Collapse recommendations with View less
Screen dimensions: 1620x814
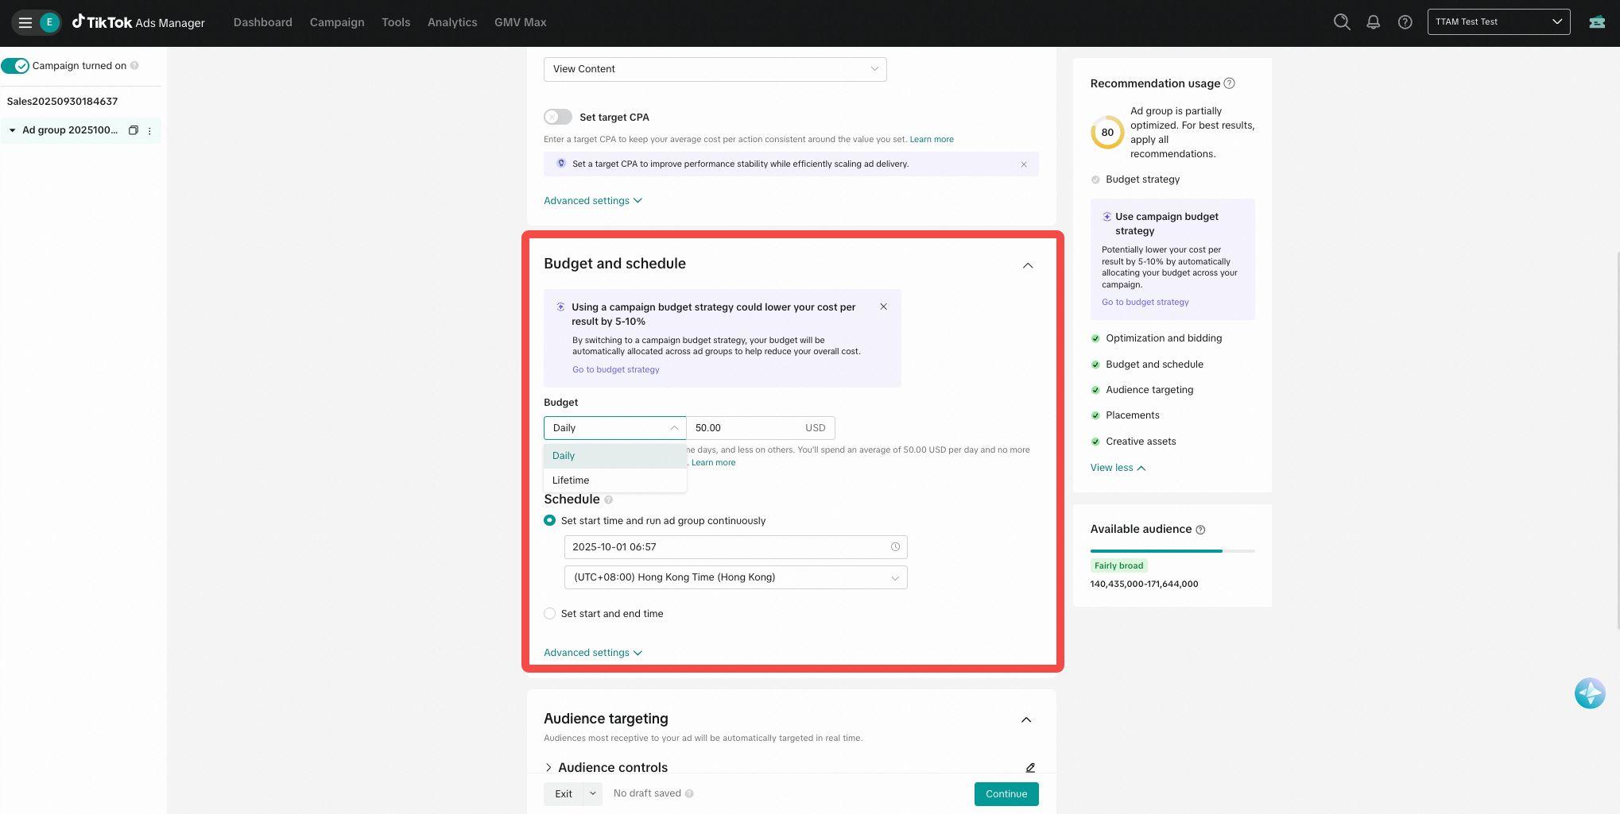(1118, 468)
